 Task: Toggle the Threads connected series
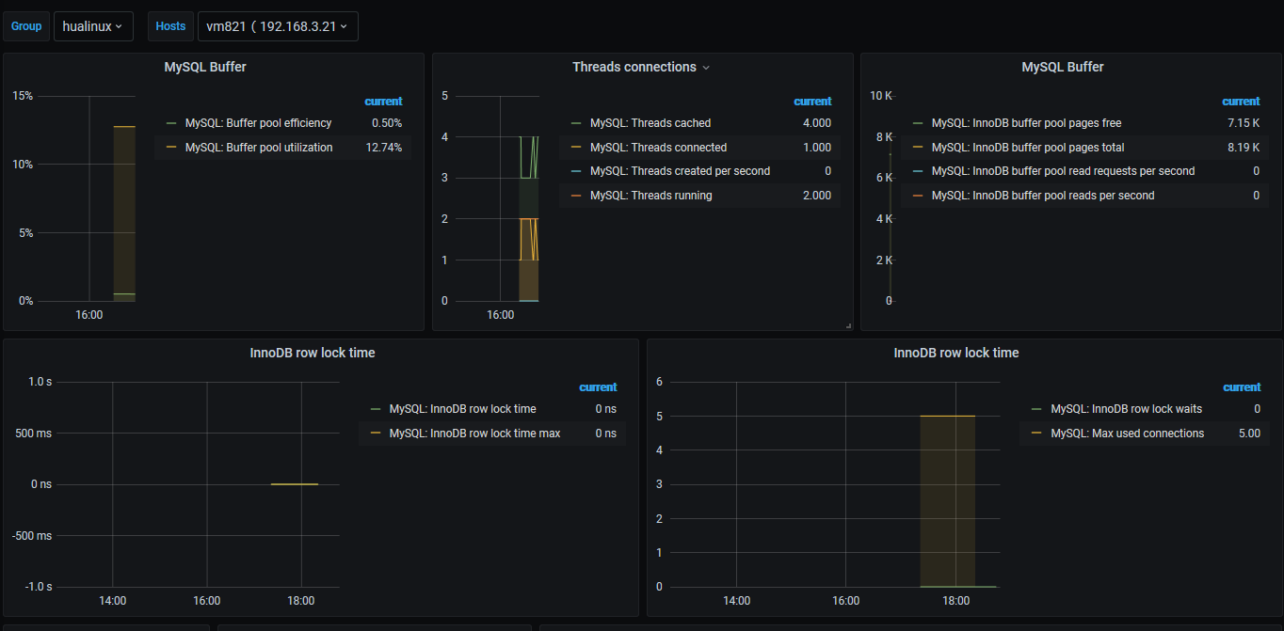[x=658, y=148]
